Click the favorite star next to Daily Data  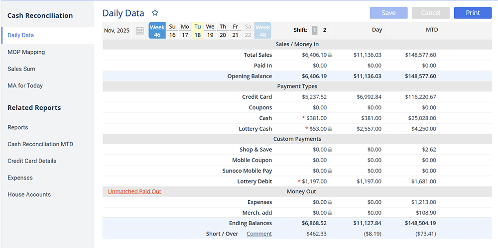[x=155, y=13]
